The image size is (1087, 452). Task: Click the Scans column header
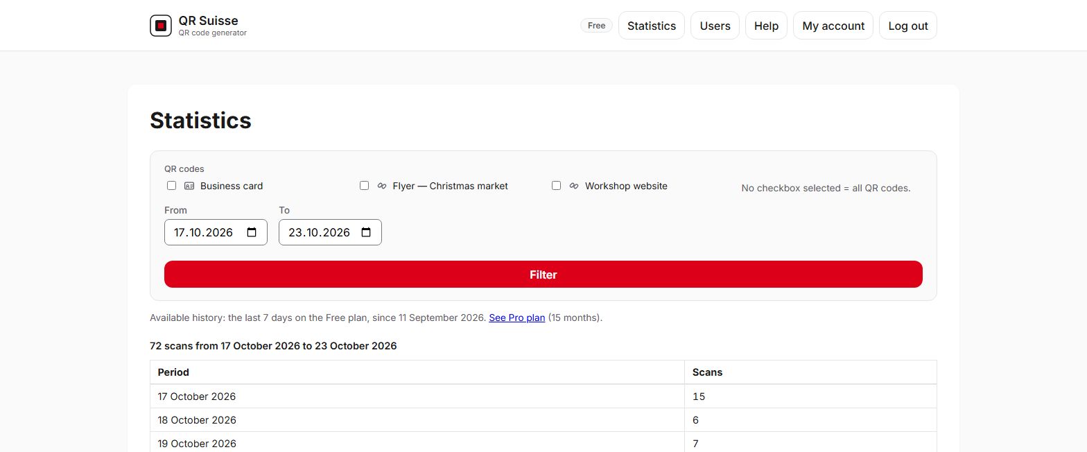click(x=810, y=372)
